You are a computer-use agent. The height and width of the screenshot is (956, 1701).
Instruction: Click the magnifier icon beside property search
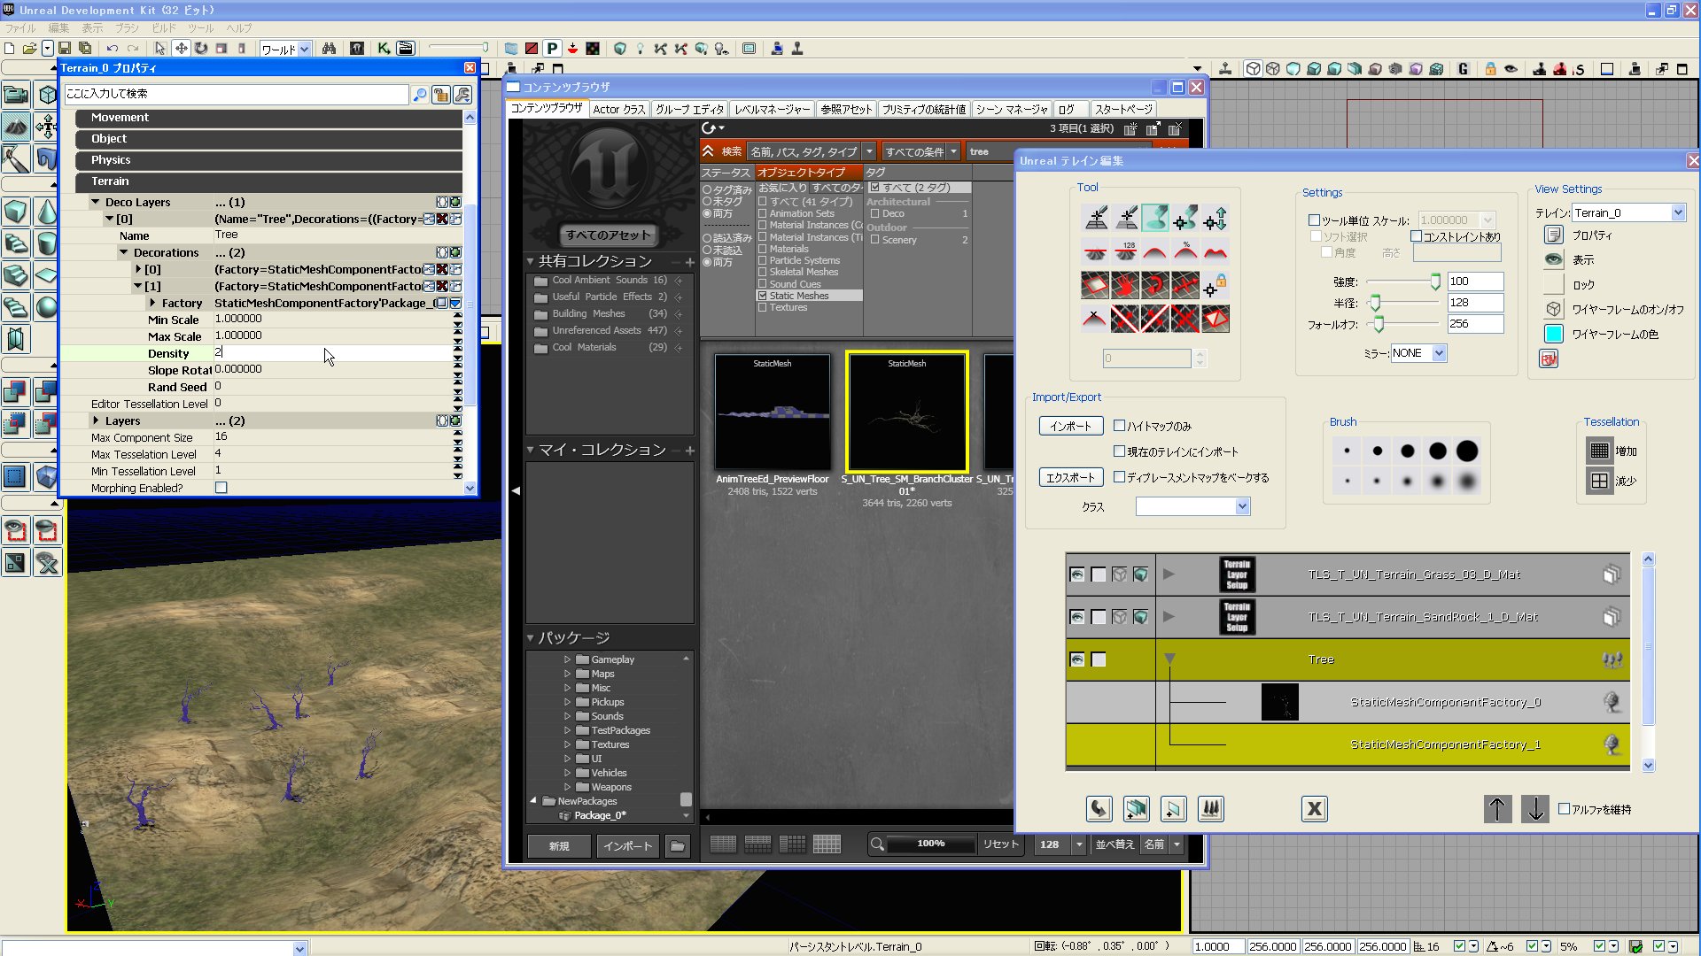click(x=420, y=94)
